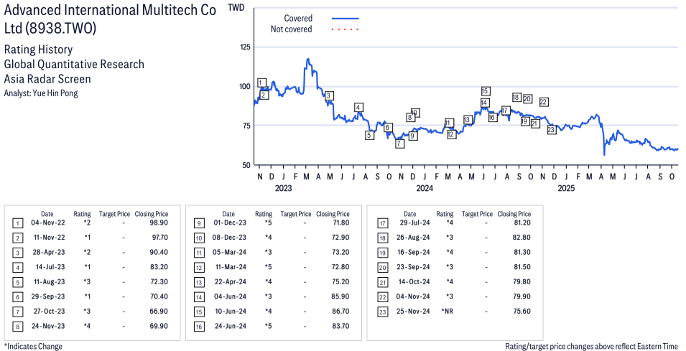Click rating marker 1 on the chart
The width and height of the screenshot is (686, 351).
[261, 83]
